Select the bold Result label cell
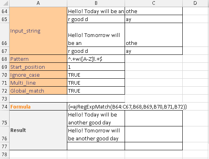The width and height of the screenshot is (209, 159). pyautogui.click(x=38, y=130)
